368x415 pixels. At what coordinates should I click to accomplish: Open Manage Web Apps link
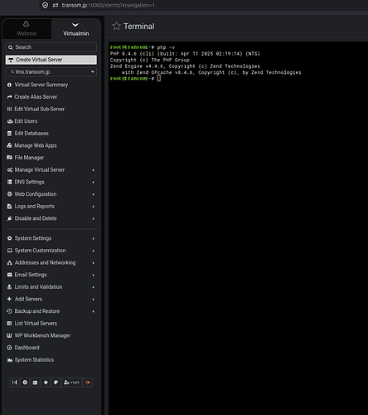(x=36, y=146)
